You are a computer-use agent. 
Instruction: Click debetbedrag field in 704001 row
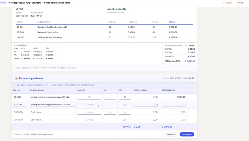pos(146,97)
